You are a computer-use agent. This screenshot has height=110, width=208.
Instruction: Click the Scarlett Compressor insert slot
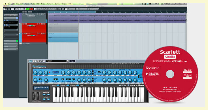11,22
